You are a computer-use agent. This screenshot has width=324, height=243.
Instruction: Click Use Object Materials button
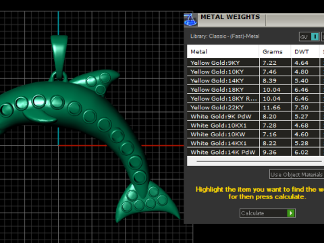click(296, 174)
